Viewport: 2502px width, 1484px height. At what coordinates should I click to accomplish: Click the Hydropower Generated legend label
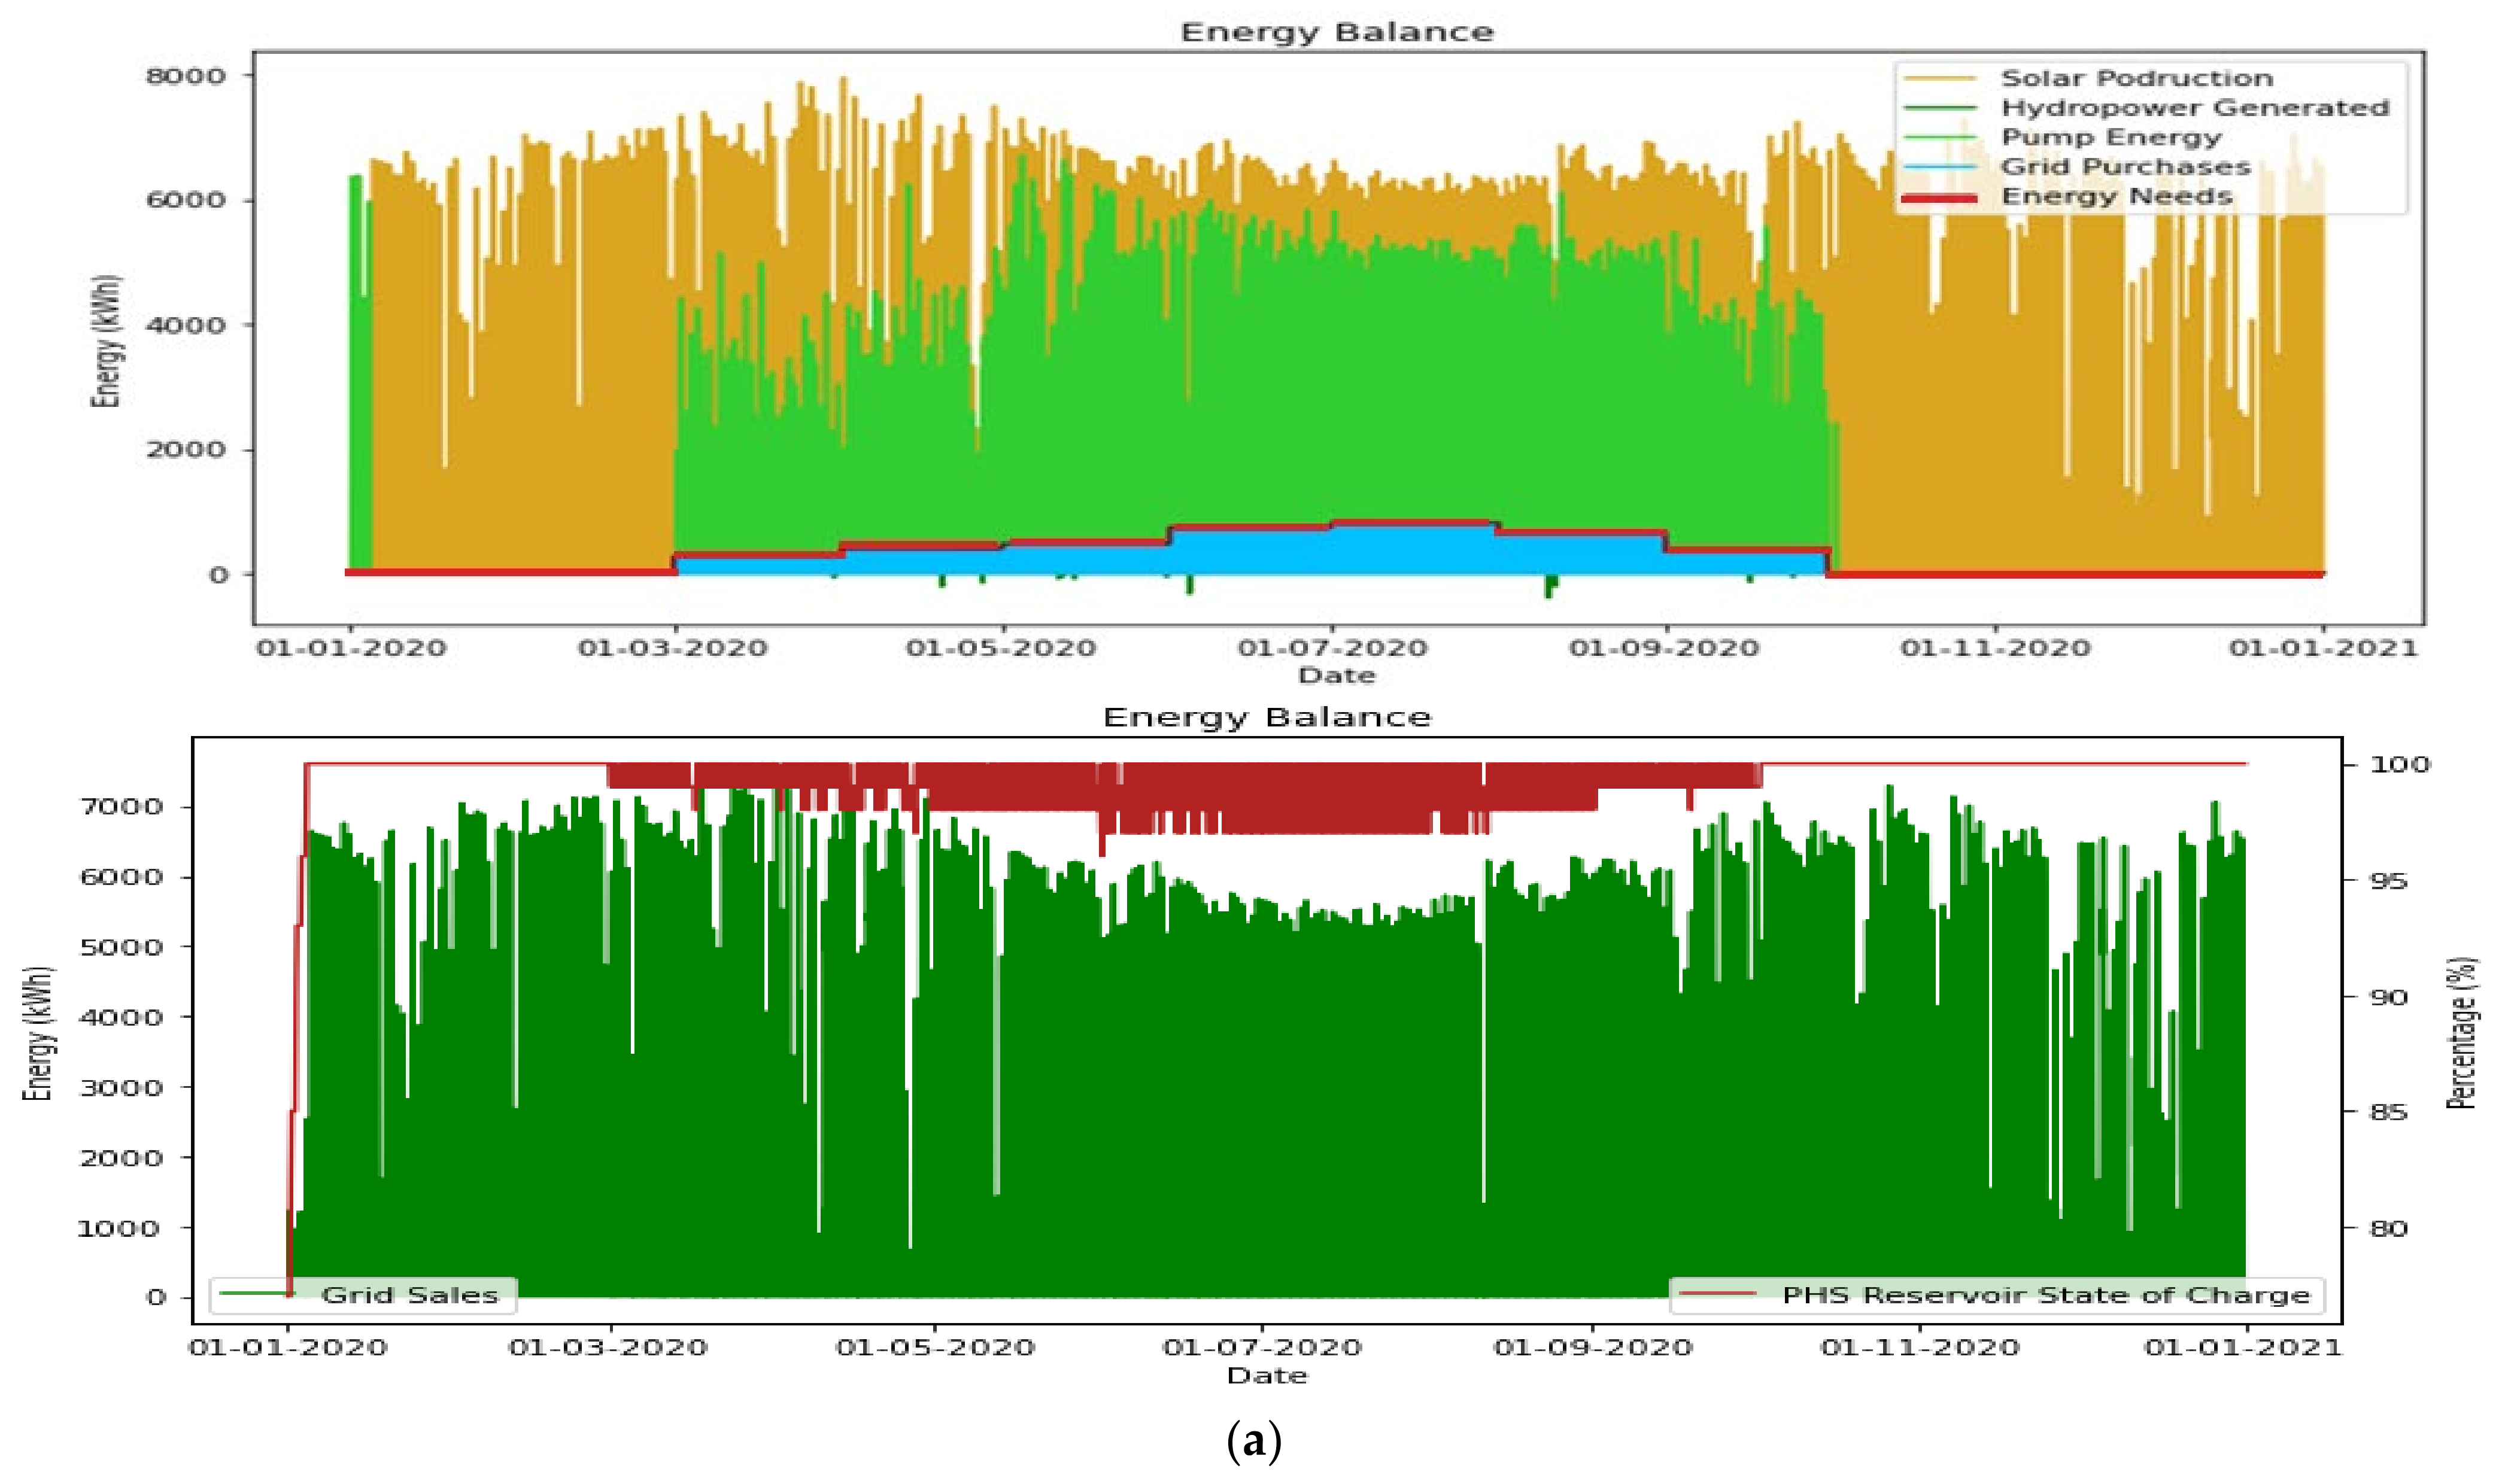click(x=2194, y=107)
